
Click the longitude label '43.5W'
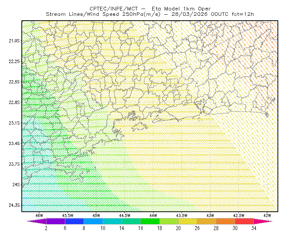182,215
